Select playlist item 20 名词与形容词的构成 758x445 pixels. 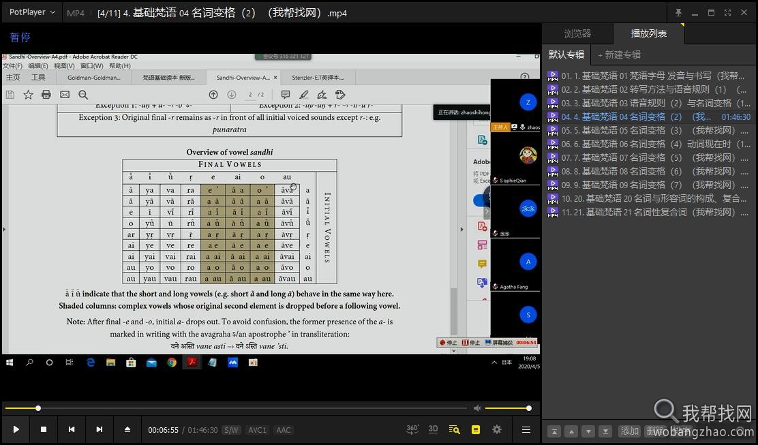[x=649, y=198]
